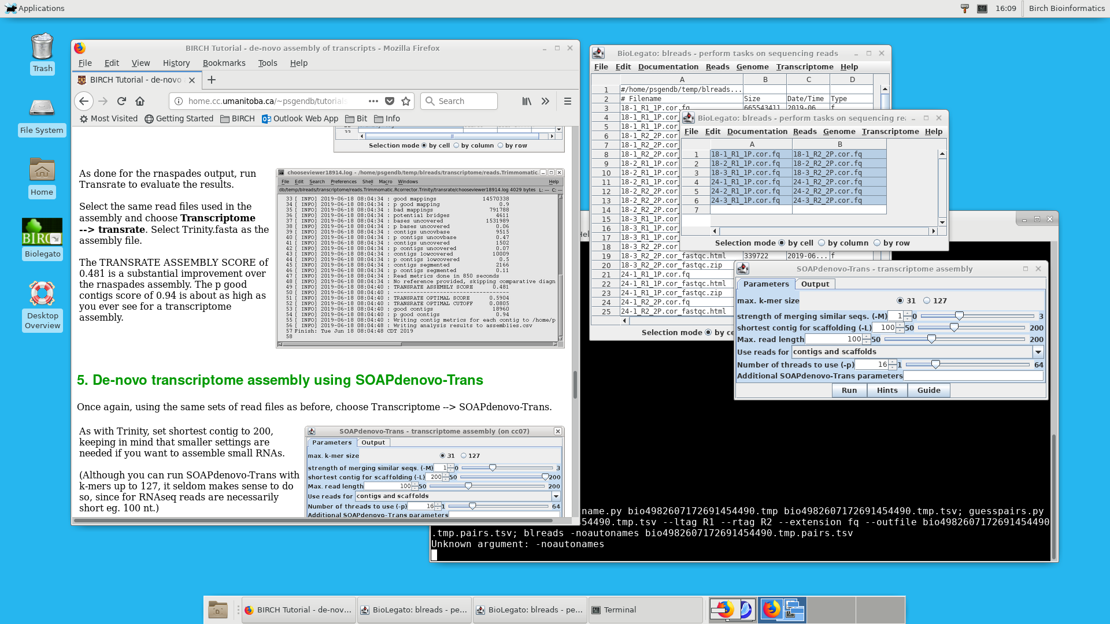Open the Bit bookmarks folder

pyautogui.click(x=356, y=118)
